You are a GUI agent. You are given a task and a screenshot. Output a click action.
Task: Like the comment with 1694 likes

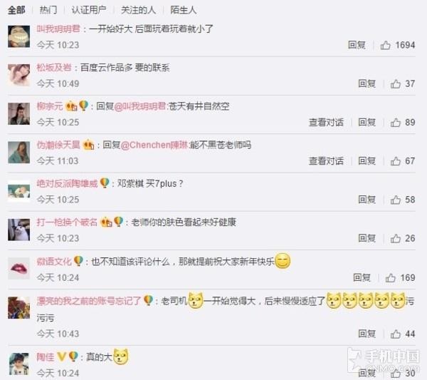(x=385, y=45)
